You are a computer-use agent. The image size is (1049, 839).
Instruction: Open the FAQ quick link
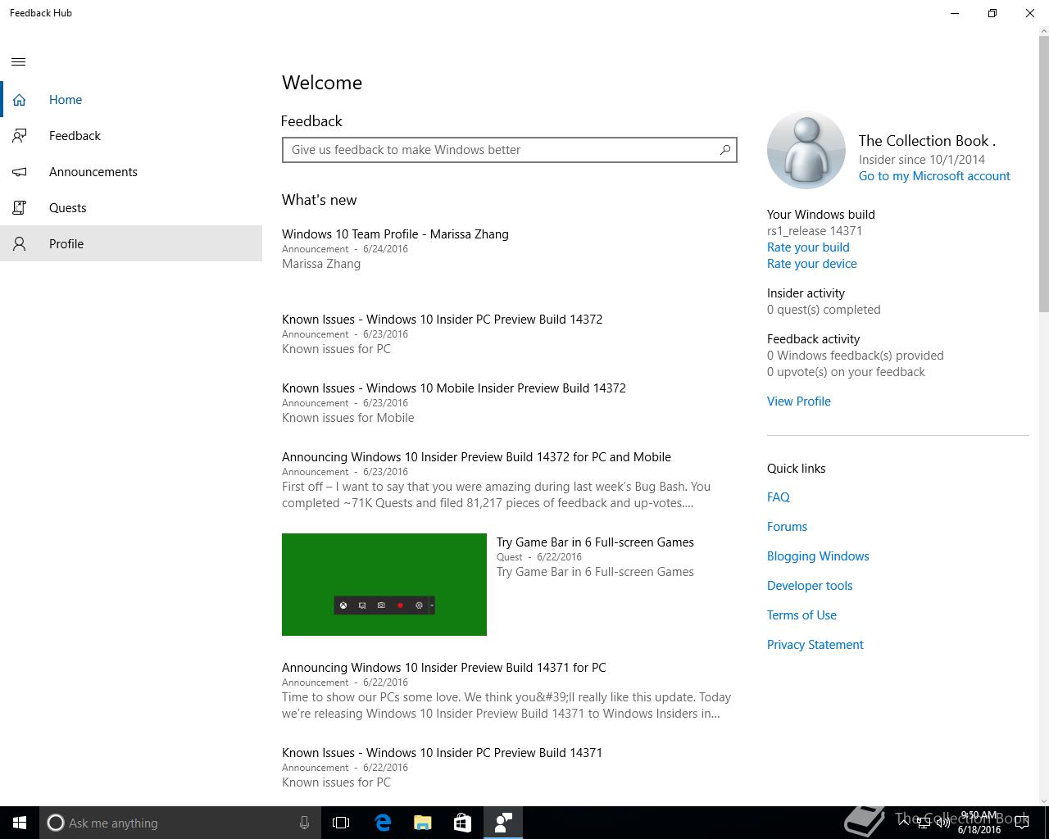[x=779, y=497]
